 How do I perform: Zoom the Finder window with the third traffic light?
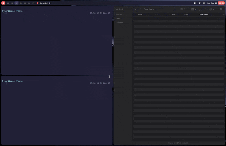(x=122, y=9)
